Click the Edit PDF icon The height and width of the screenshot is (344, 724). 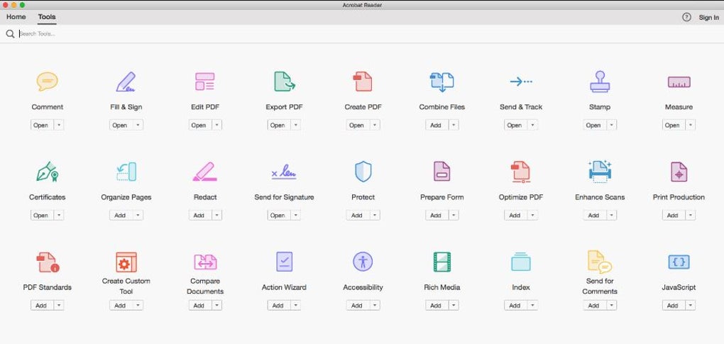[x=204, y=82]
